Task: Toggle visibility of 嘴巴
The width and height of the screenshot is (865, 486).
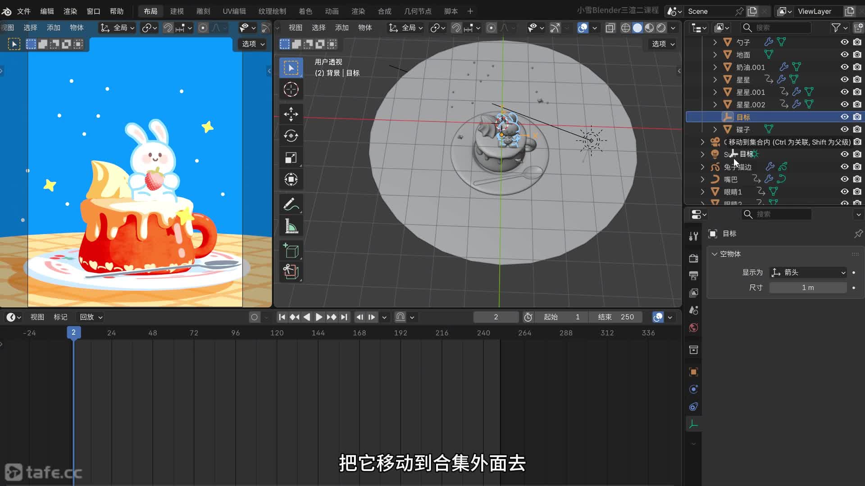Action: [845, 179]
